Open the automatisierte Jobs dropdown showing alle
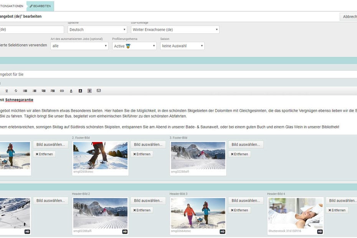Image resolution: width=357 pixels, height=238 pixels. [79, 46]
